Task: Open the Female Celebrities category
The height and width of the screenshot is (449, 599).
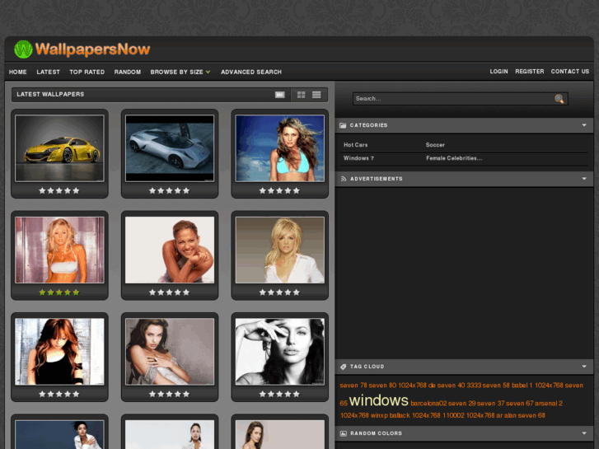Action: [454, 158]
